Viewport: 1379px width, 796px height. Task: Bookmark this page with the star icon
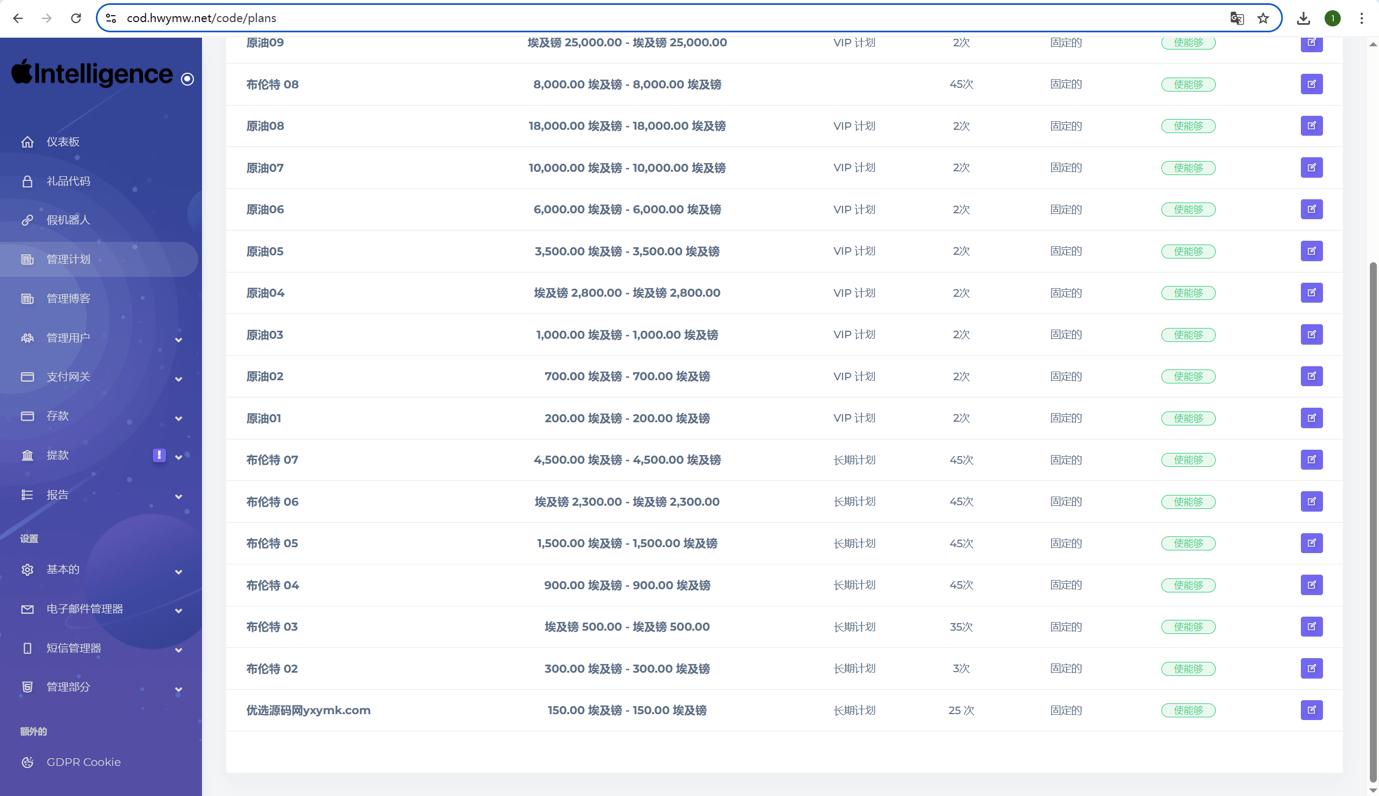pyautogui.click(x=1263, y=18)
